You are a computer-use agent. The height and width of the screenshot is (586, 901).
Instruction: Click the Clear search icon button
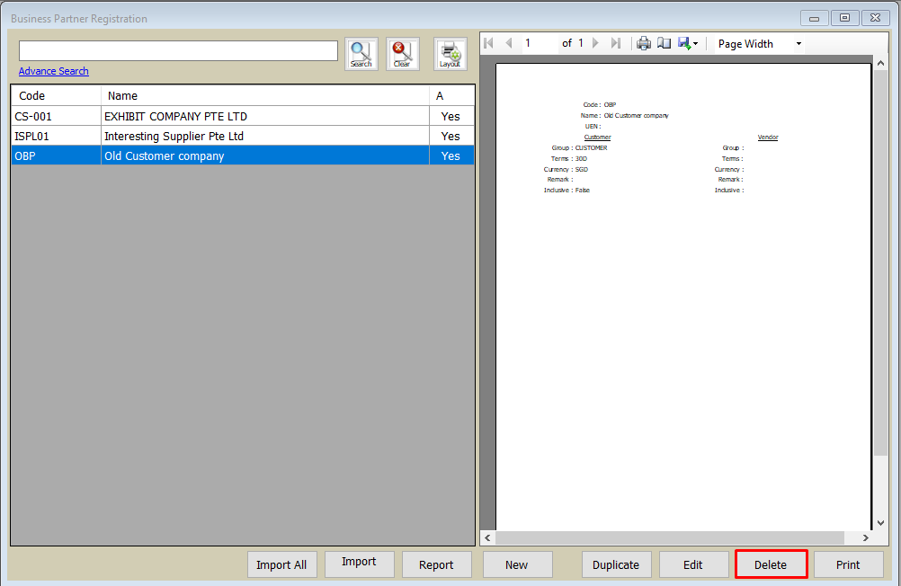click(x=402, y=54)
